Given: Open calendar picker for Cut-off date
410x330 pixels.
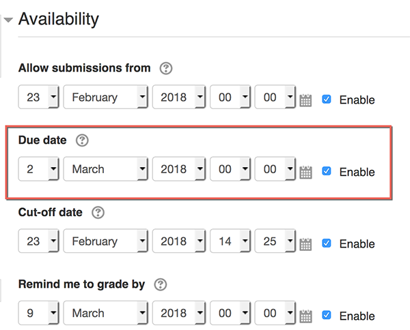Looking at the screenshot, I should click(305, 244).
